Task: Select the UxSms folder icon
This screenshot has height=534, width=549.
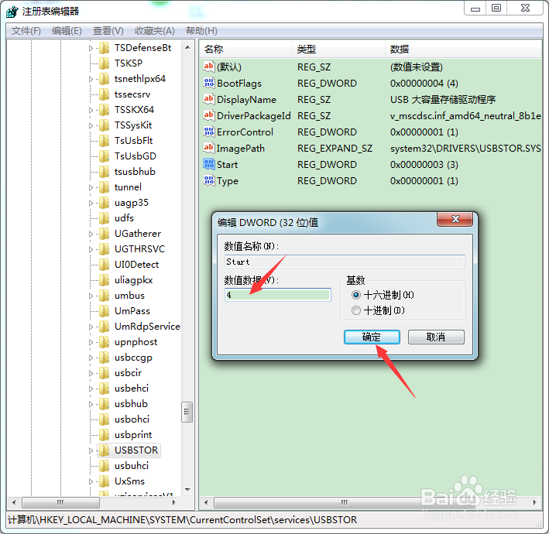Action: pyautogui.click(x=104, y=481)
